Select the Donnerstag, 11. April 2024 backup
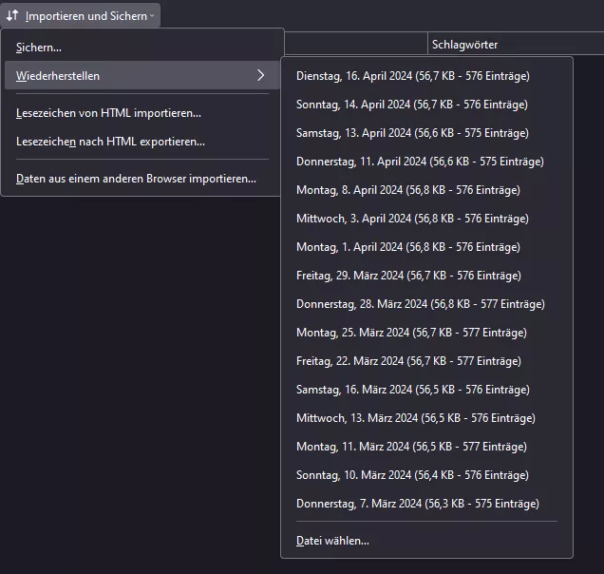The width and height of the screenshot is (604, 574). (x=420, y=162)
